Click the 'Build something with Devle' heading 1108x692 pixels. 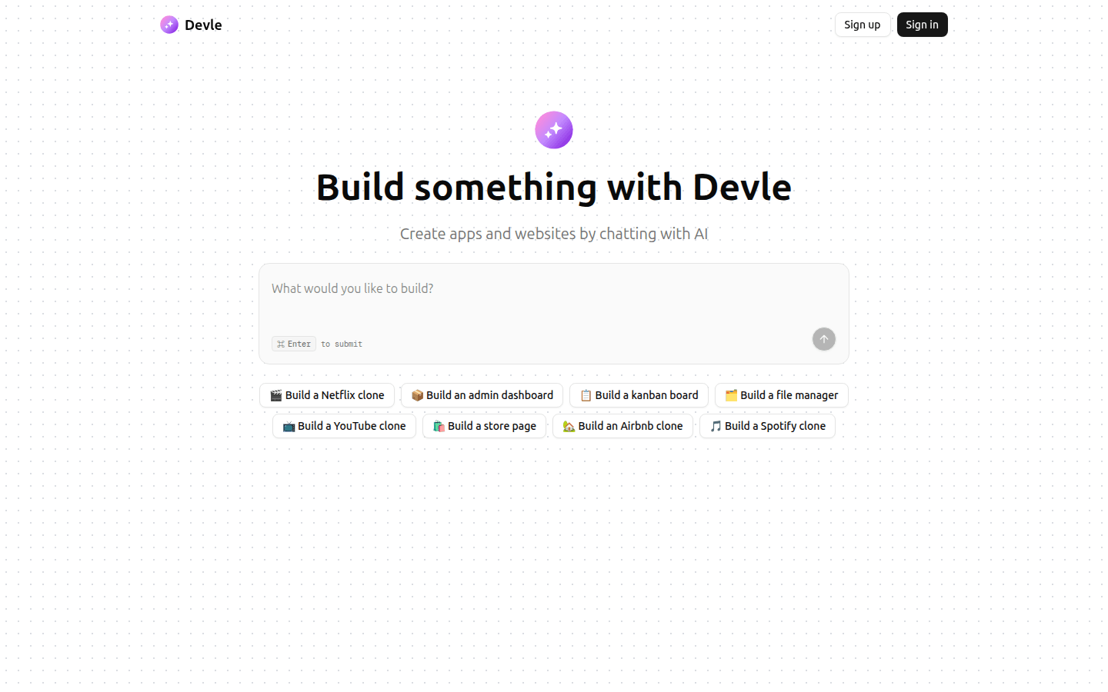pyautogui.click(x=554, y=187)
